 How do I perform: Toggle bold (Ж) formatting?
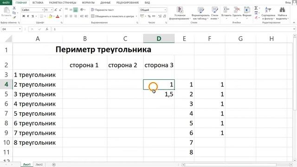24,16
